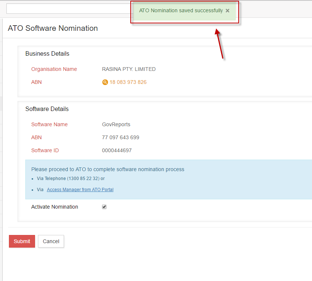Cancel the software nomination form
Viewport: 312px width, 281px height.
pos(51,241)
